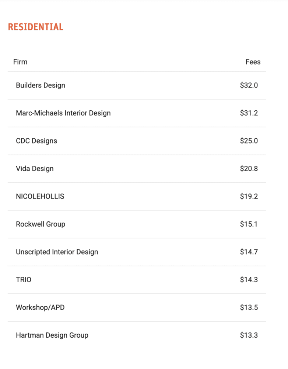Viewport: 288px width, 369px height.
Task: Click on Workshop/APD
Action: [40, 307]
